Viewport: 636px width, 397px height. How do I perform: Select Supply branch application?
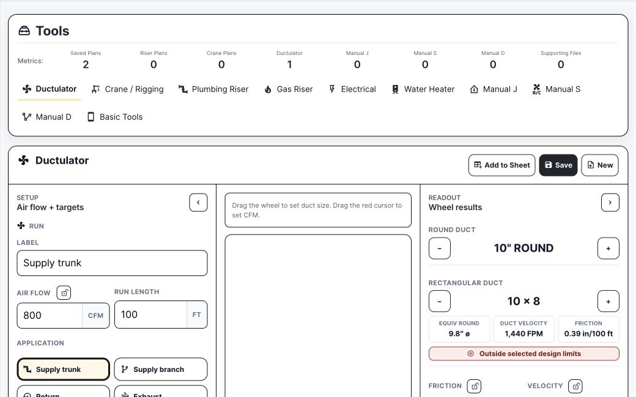[x=161, y=370]
